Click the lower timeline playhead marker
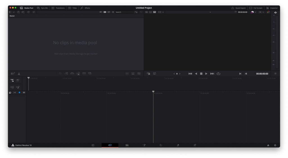The image size is (288, 158). pyautogui.click(x=153, y=92)
